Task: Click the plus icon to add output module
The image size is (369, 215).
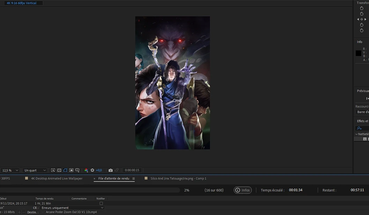Action: pos(19,212)
